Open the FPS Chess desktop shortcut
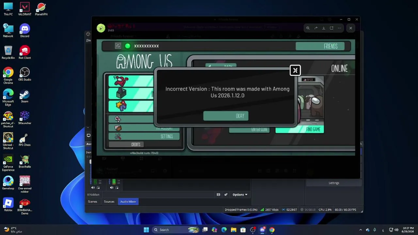The height and width of the screenshot is (235, 418). click(25, 140)
